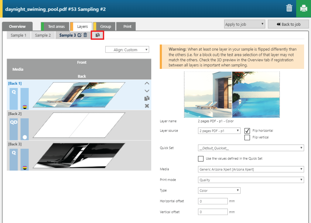The width and height of the screenshot is (311, 223).
Task: Click the job title daynight_swiming_pool.pdf #53 Sampling #2
Action: (x=55, y=9)
